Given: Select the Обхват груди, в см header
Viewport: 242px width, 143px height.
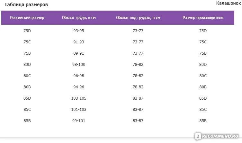Looking at the screenshot, I should (x=79, y=18).
